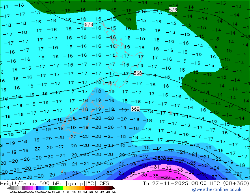Click the yellow segment of the color scale
The width and height of the screenshot is (250, 193).
click(x=64, y=188)
